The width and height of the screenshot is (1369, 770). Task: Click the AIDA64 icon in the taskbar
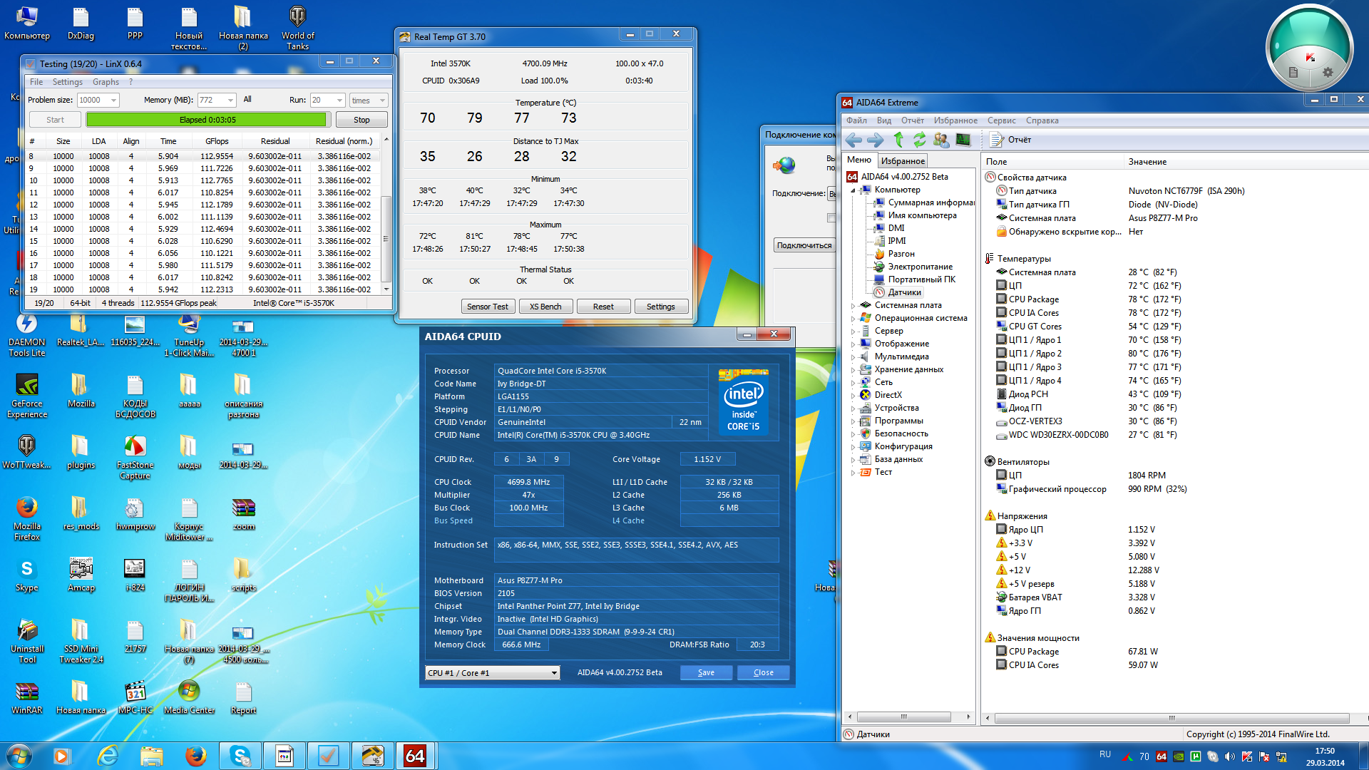point(415,755)
